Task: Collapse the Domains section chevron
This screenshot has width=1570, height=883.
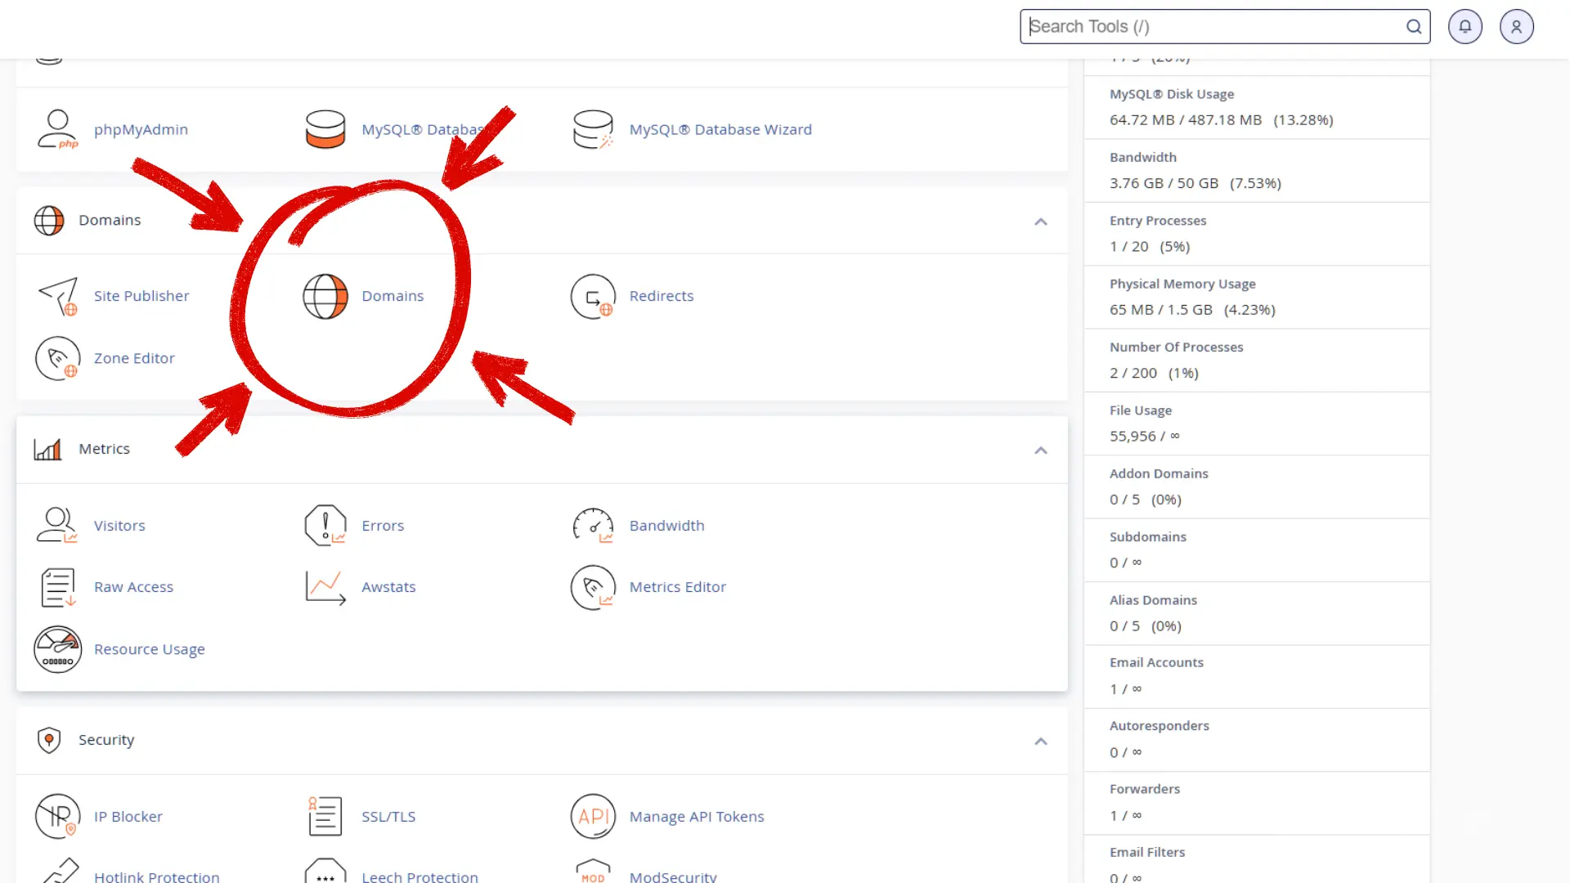Action: pyautogui.click(x=1041, y=222)
